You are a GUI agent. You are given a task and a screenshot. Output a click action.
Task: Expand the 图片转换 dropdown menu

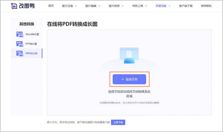pyautogui.click(x=116, y=6)
